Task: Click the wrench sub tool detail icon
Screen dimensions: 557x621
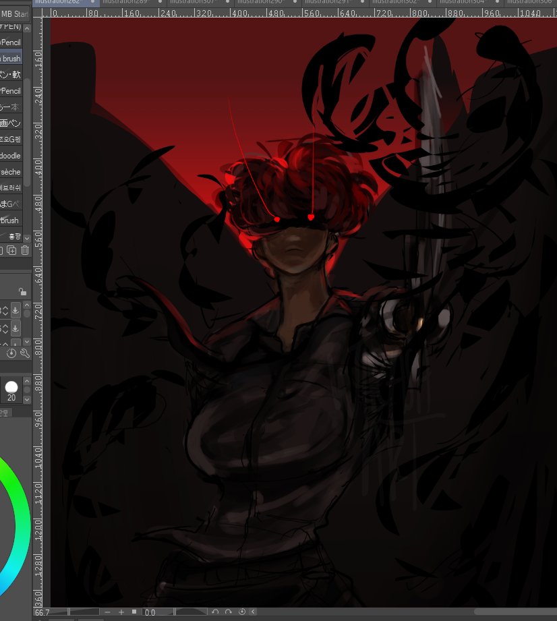Action: [x=25, y=353]
